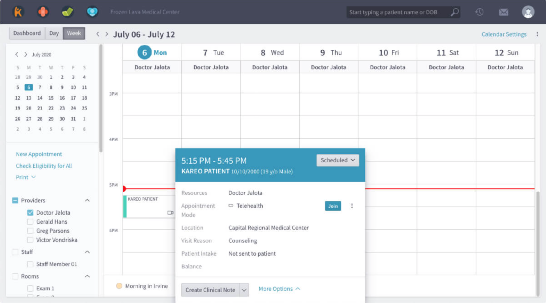The image size is (546, 303).
Task: Click the video camera icon on KAREO PATIENT appointment
Action: [170, 213]
